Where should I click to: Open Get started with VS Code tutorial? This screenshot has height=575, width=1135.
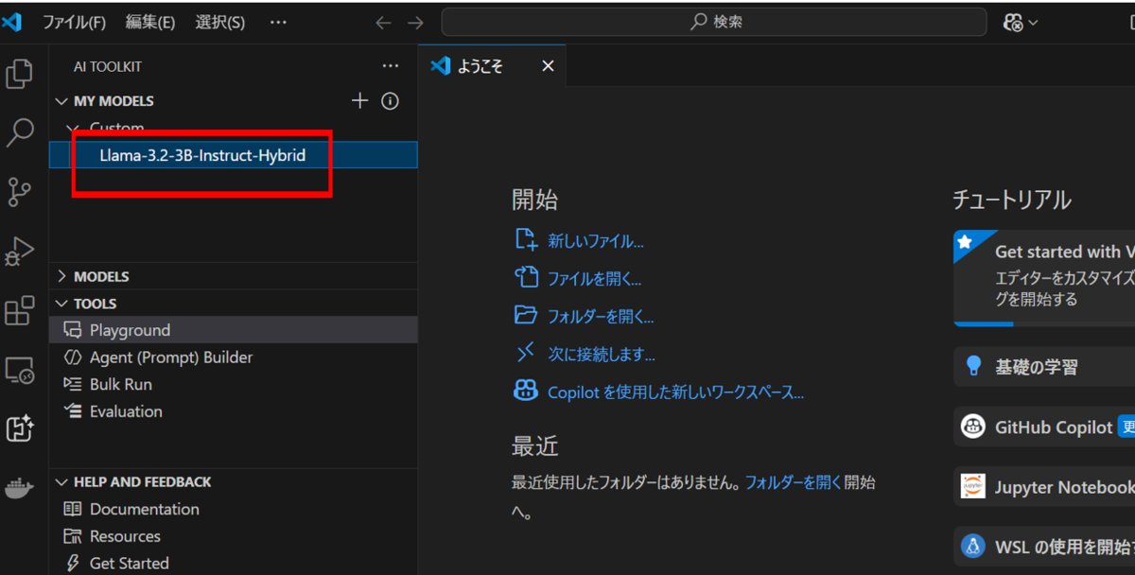1044,278
